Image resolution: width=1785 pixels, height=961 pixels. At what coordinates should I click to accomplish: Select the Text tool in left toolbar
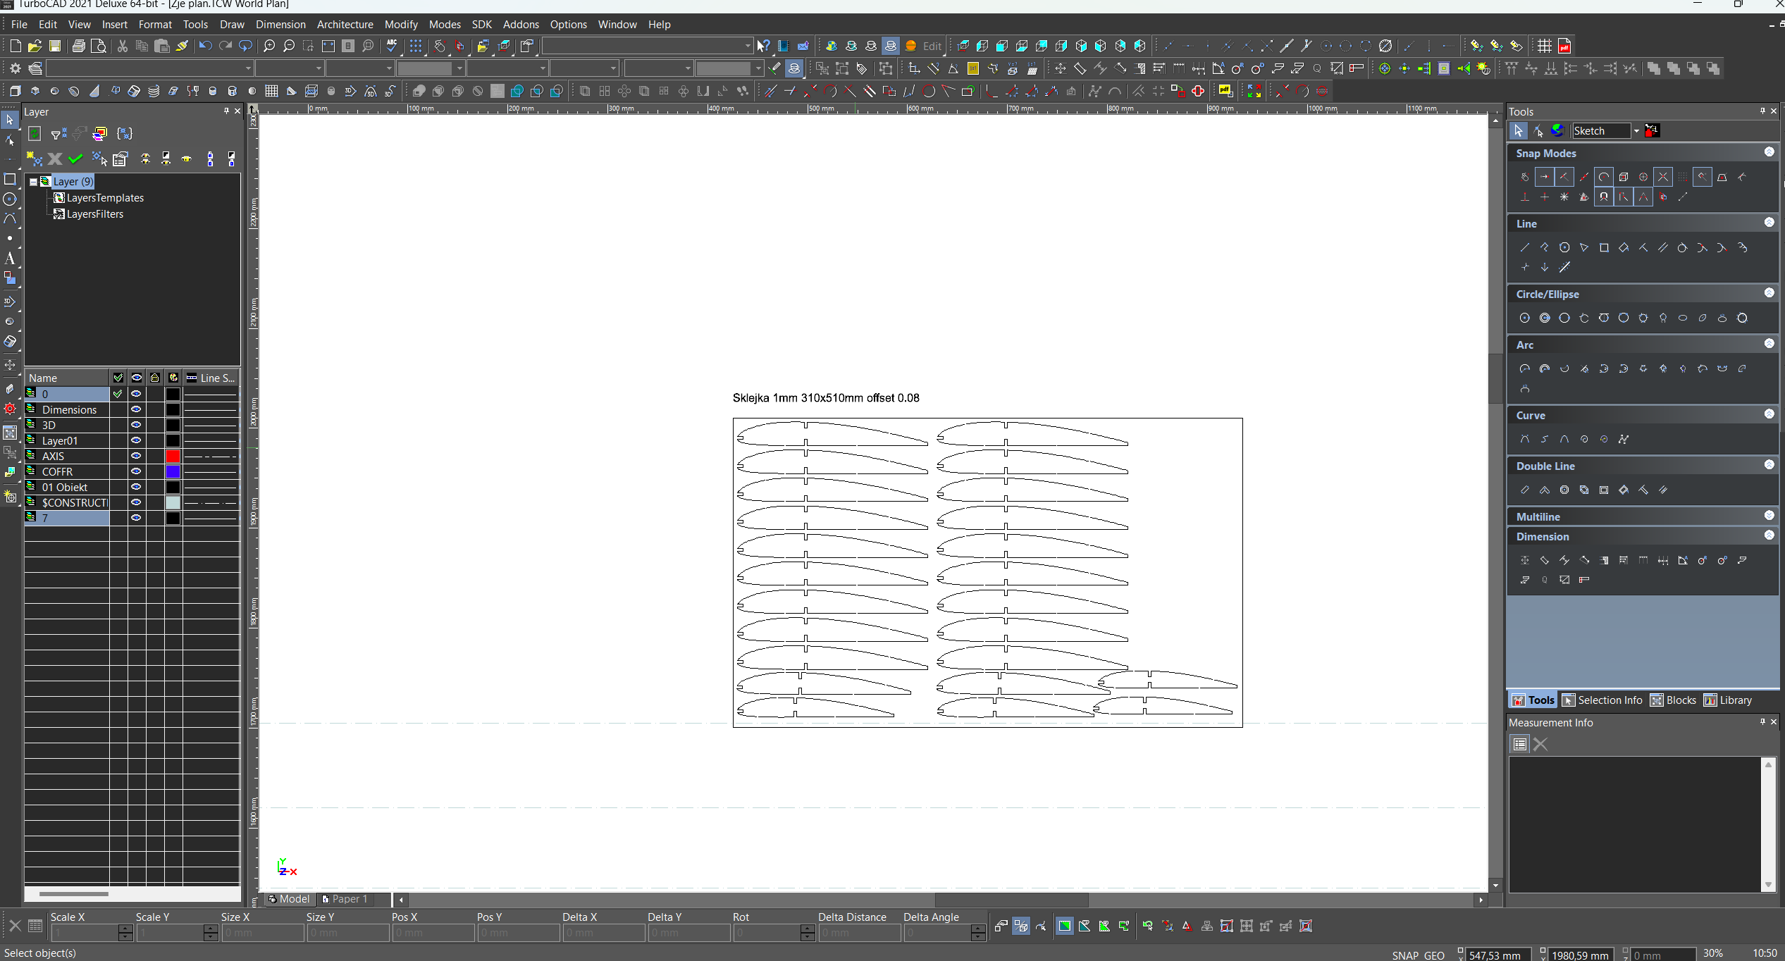click(x=10, y=259)
